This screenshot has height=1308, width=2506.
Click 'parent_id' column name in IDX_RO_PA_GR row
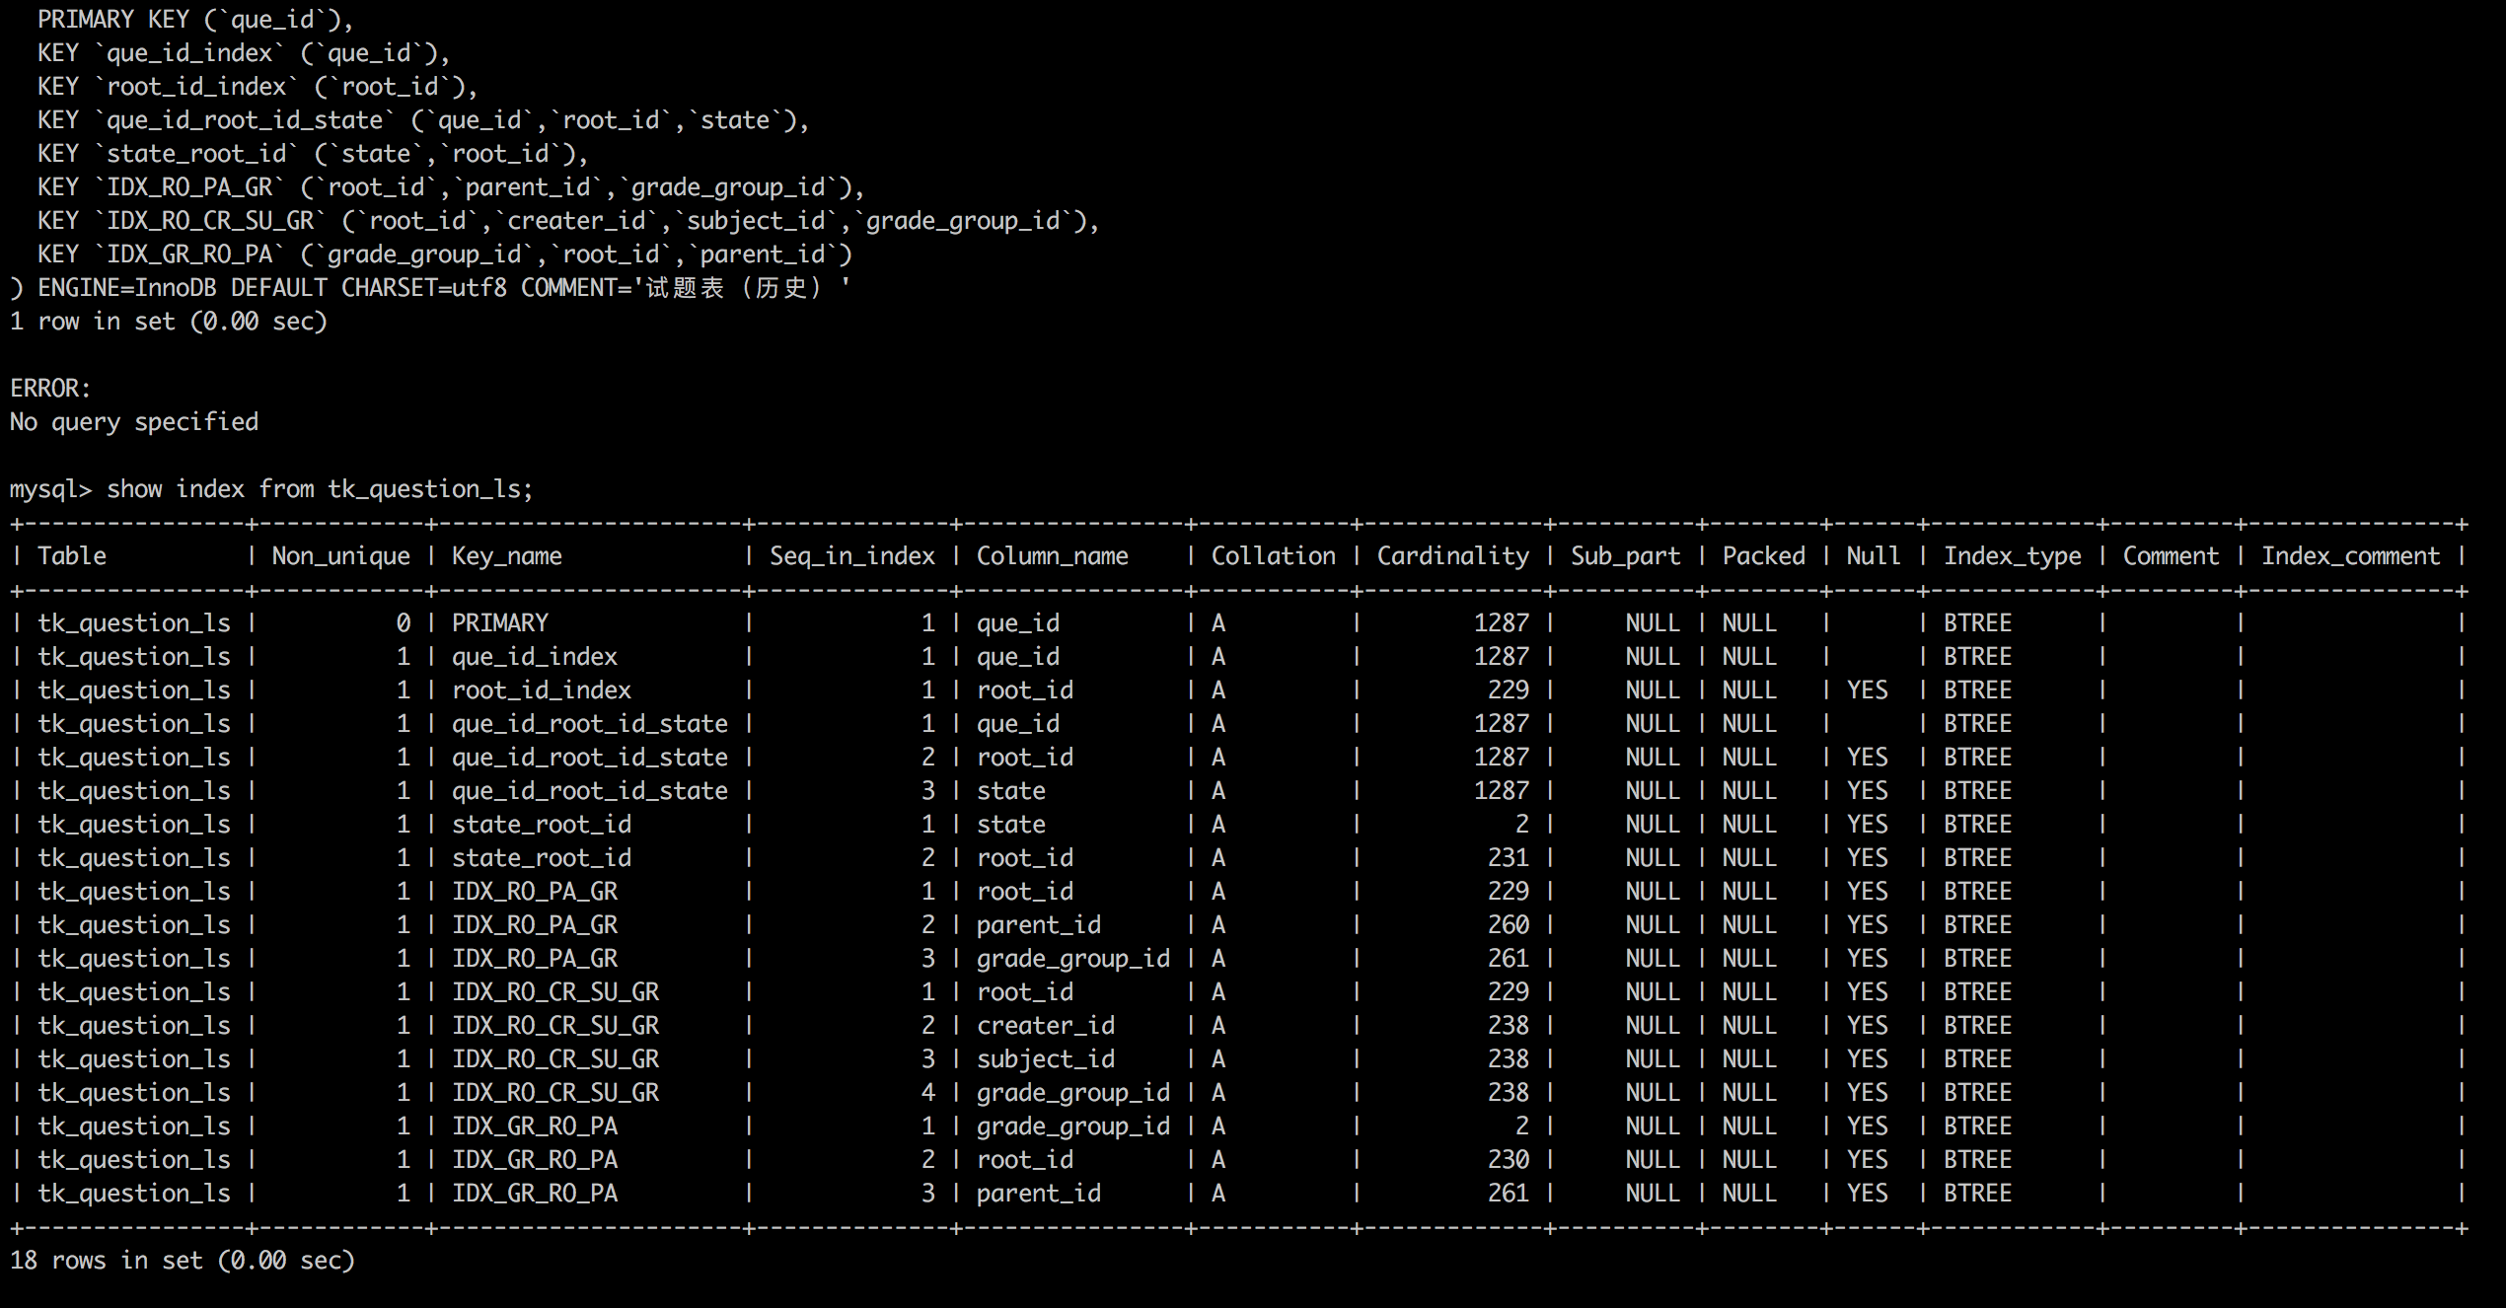[x=1038, y=925]
